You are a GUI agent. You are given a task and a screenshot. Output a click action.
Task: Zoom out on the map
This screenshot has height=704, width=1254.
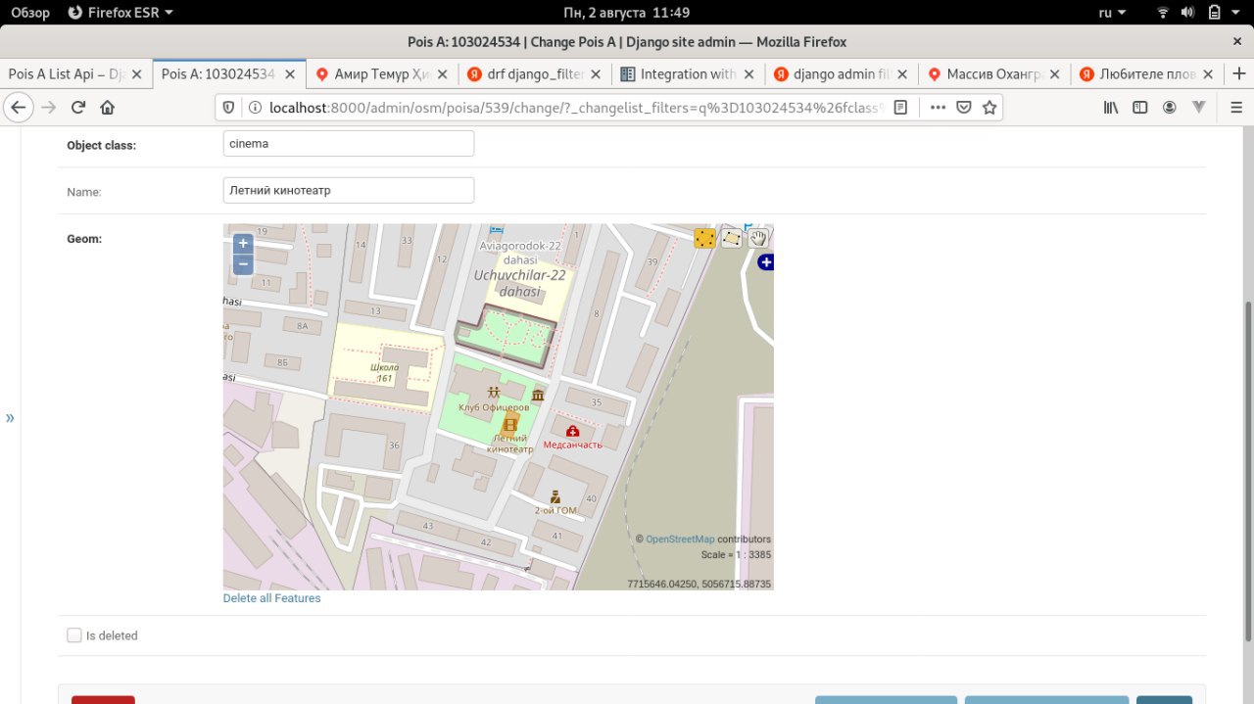pos(243,264)
